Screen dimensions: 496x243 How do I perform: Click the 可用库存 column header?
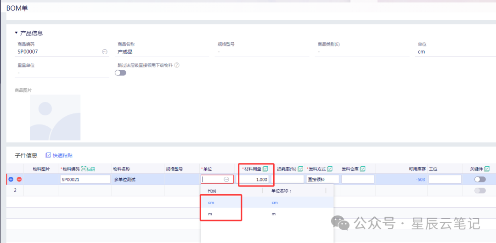[417, 169]
